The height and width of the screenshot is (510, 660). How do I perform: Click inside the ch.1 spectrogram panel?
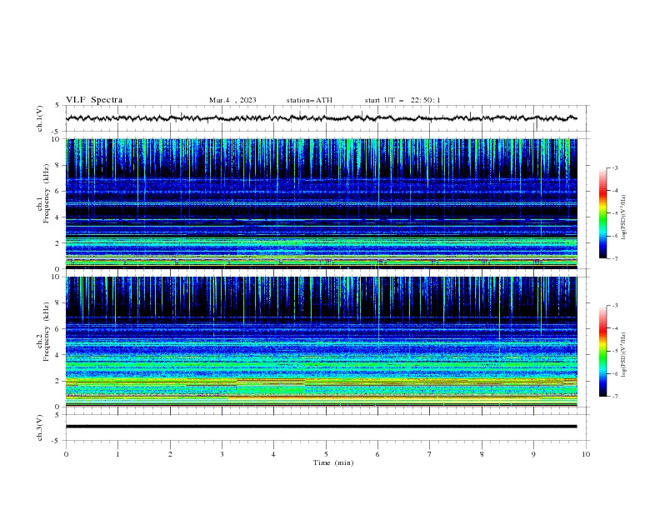tap(321, 203)
